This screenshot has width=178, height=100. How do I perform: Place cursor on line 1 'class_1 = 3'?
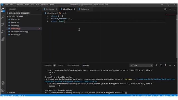[57, 16]
